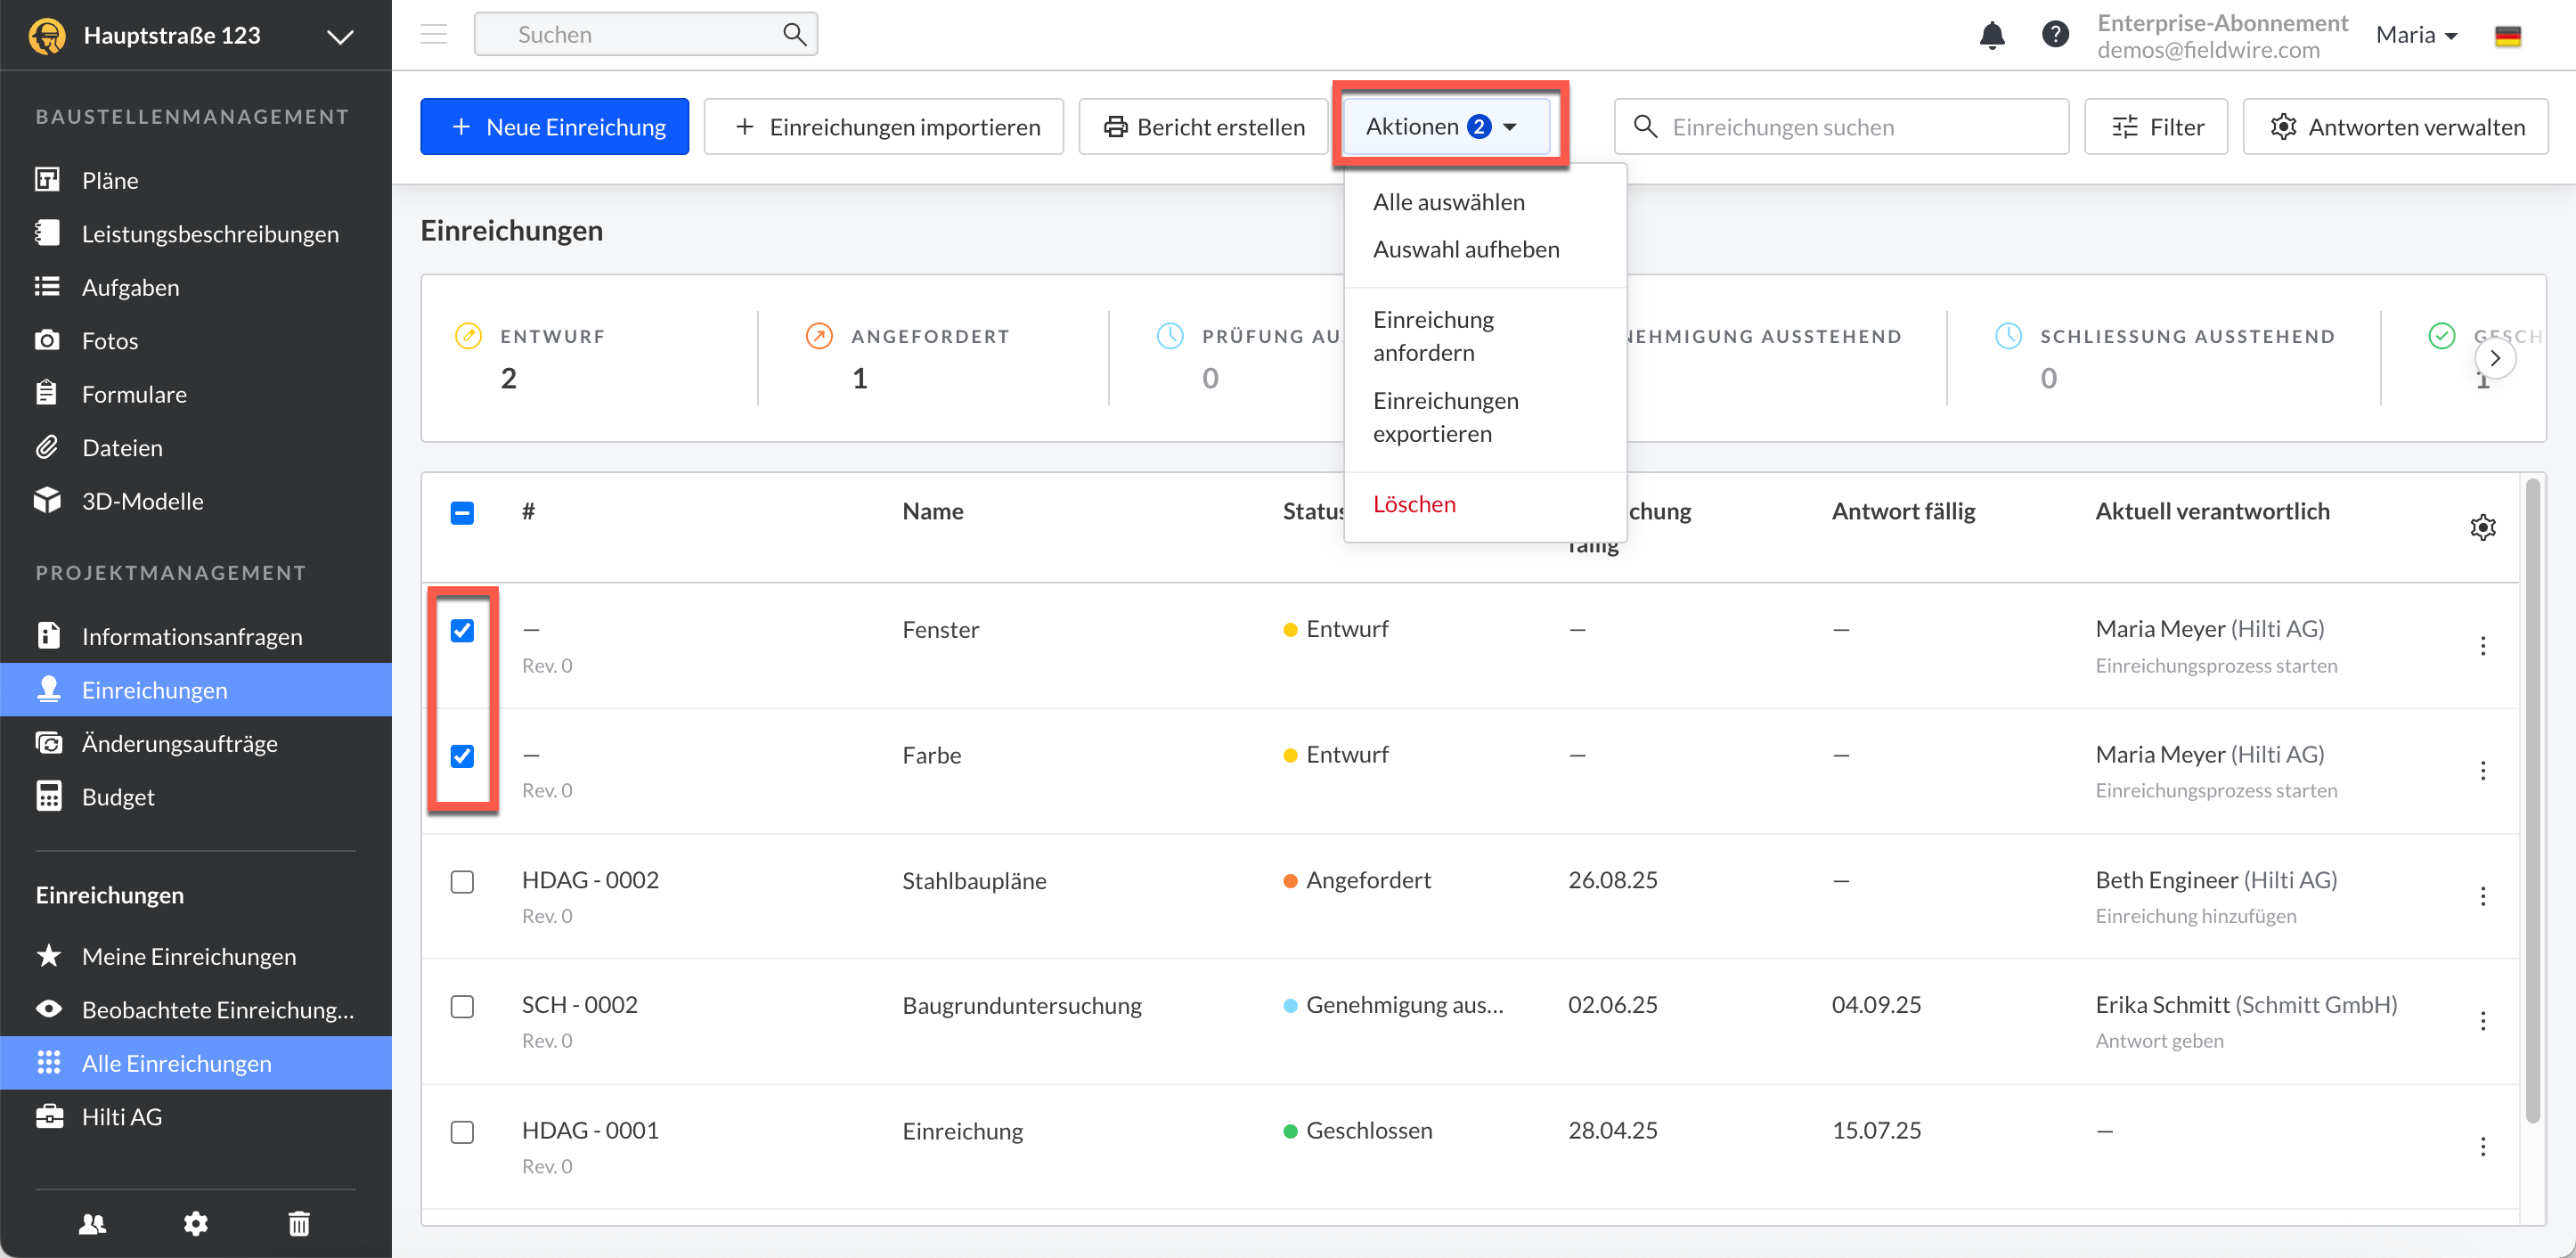Click the table column settings gear

pyautogui.click(x=2482, y=527)
